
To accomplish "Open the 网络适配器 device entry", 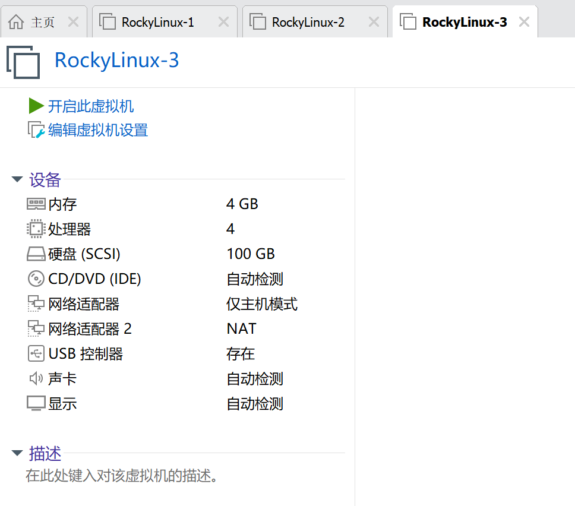I will tap(84, 304).
